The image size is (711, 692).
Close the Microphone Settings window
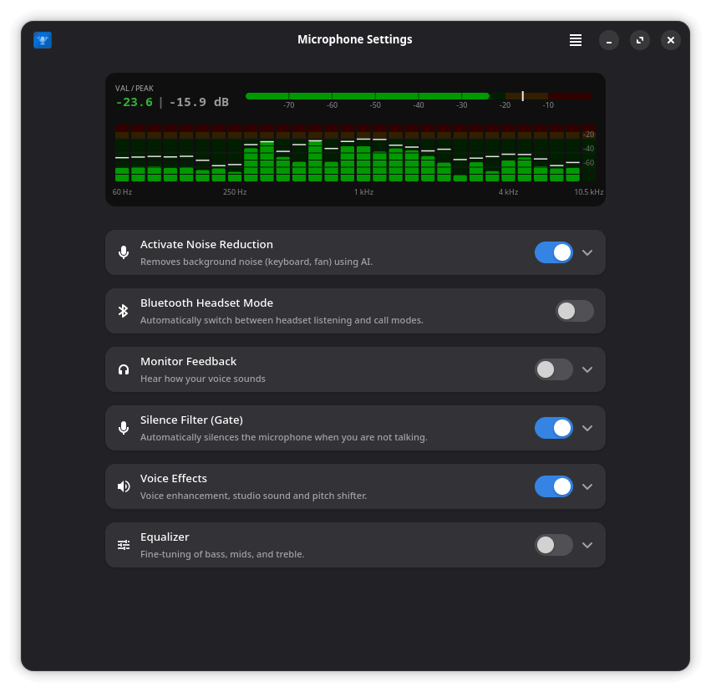(671, 40)
